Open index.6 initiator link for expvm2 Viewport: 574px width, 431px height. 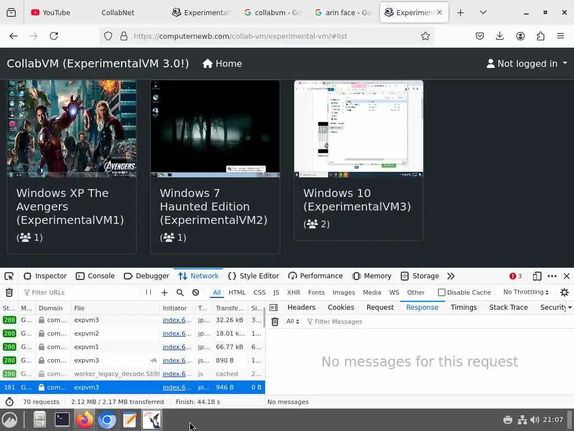pyautogui.click(x=177, y=333)
